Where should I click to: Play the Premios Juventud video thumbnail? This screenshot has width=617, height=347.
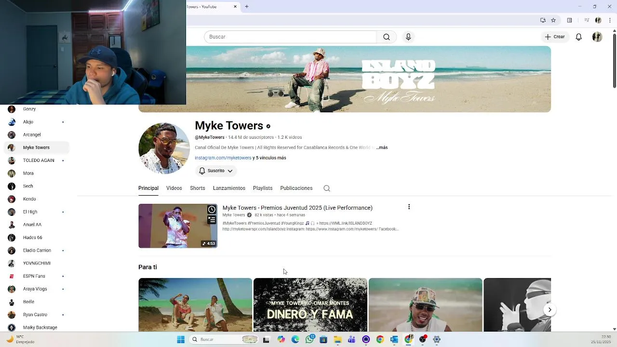coord(178,226)
